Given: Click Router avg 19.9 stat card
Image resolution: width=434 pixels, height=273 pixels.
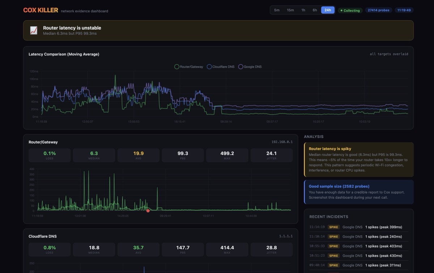Looking at the screenshot, I should [x=139, y=155].
